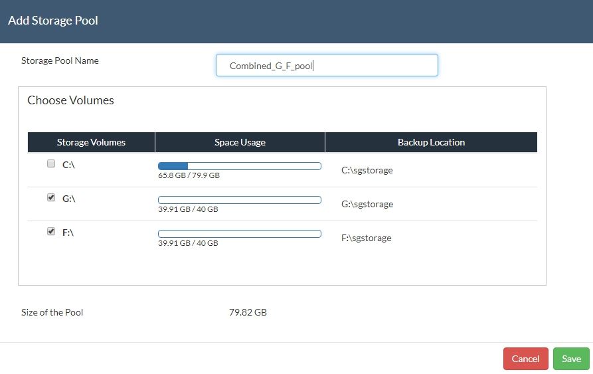Click the F:\sgstorage backup location
The height and width of the screenshot is (374, 593).
click(x=366, y=238)
